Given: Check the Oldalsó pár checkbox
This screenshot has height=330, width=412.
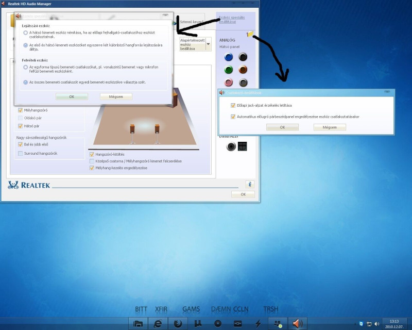Looking at the screenshot, I should pyautogui.click(x=20, y=118).
